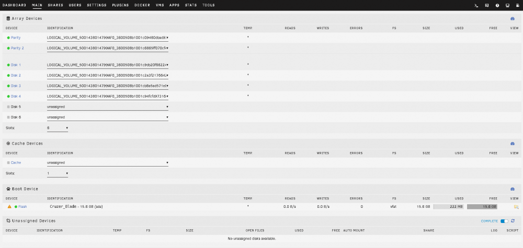523x248 pixels.
Task: Click the green status dot for Flash
Action: pyautogui.click(x=16, y=207)
